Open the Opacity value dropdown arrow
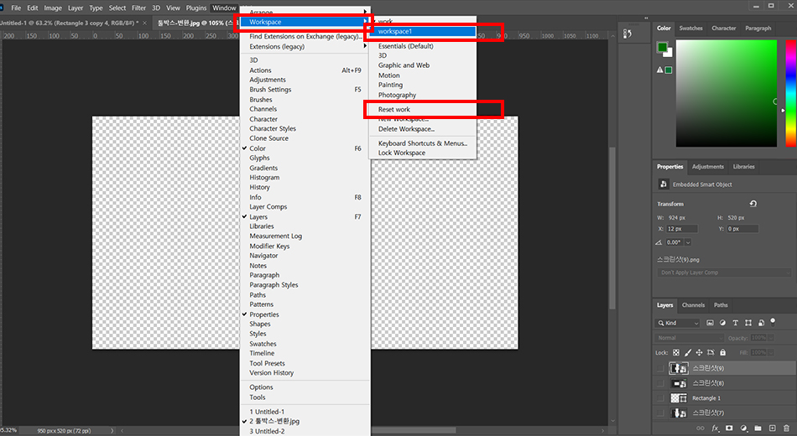This screenshot has height=436, width=797. click(x=771, y=338)
